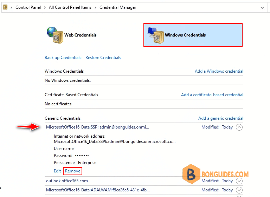Viewport: 270px width, 197px height.
Task: Click the Windows Credentials monitor vault icon
Action: pos(156,35)
